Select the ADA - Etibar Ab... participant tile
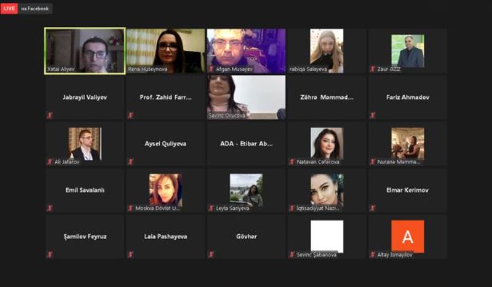Image resolution: width=492 pixels, height=287 pixels. pyautogui.click(x=247, y=144)
